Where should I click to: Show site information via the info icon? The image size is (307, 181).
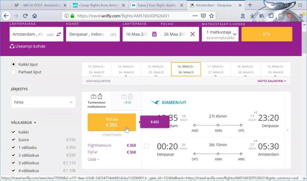coord(67,16)
